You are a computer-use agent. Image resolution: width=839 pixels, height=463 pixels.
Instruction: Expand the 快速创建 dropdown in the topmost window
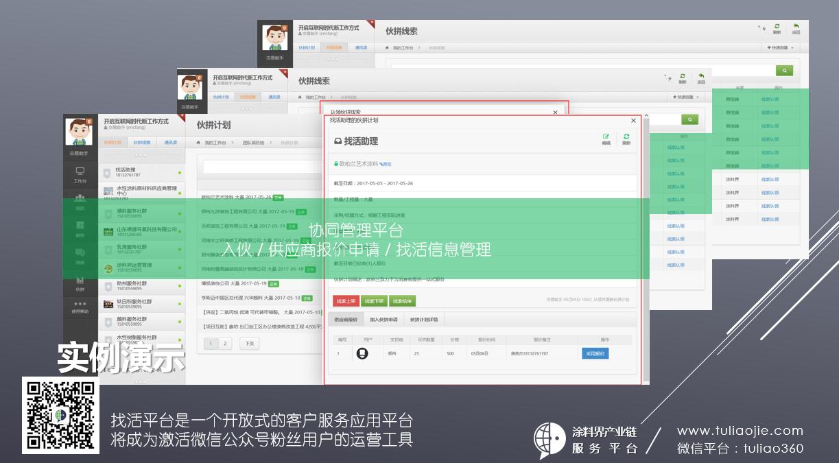[x=781, y=48]
